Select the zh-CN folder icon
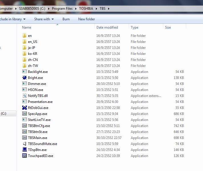This screenshot has height=171, width=203. pyautogui.click(x=24, y=59)
